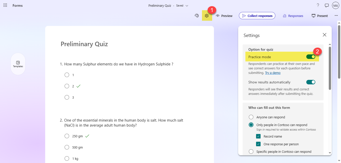The height and width of the screenshot is (163, 341).
Task: Select the 250 gm answer option
Action: coord(67,136)
